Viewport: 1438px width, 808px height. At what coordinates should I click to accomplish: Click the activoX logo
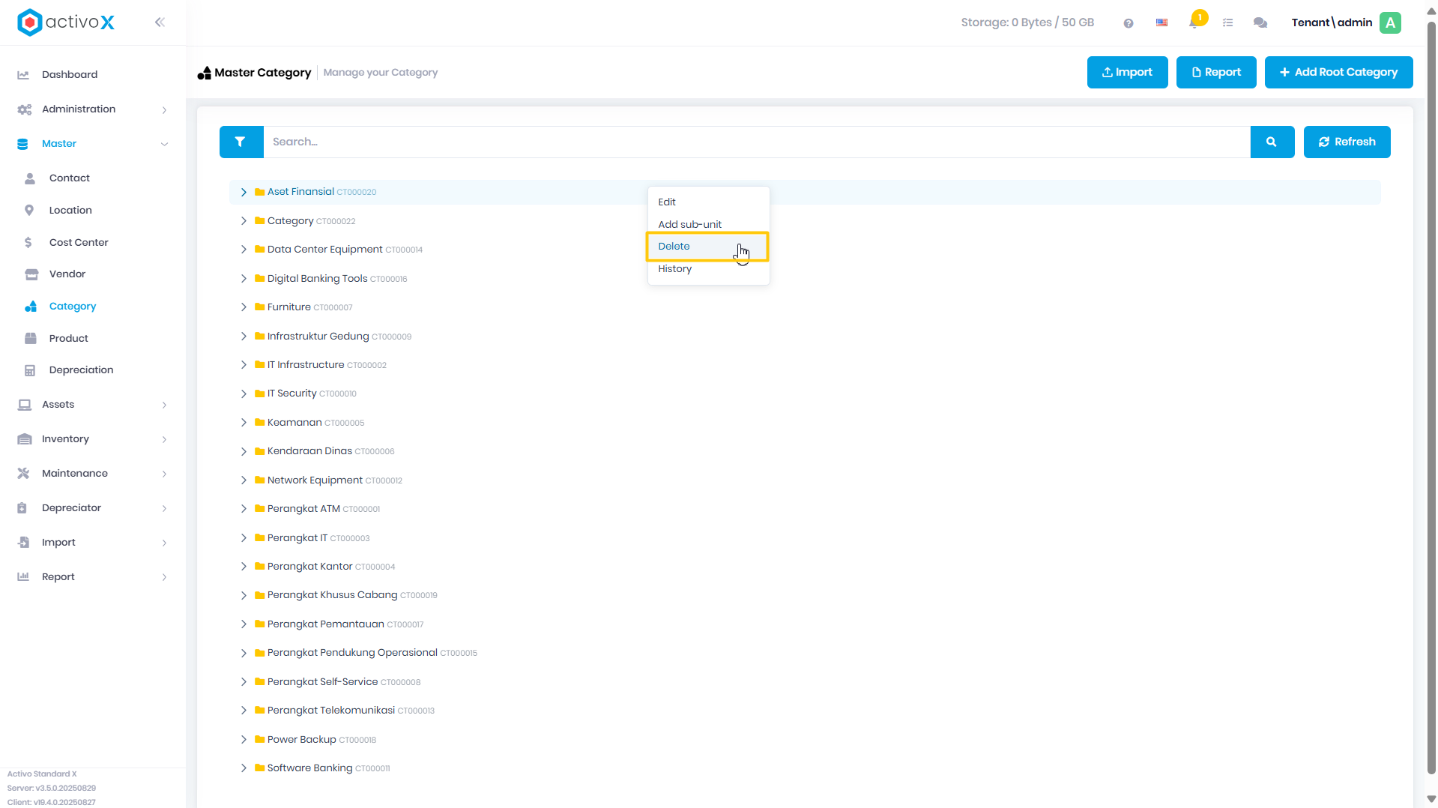(x=66, y=22)
